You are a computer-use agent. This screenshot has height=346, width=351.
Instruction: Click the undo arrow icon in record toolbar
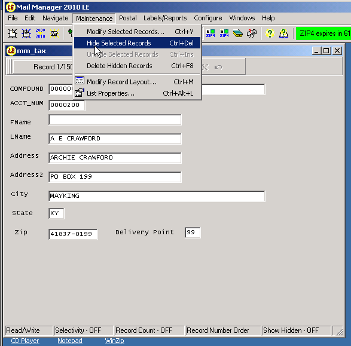[218, 67]
